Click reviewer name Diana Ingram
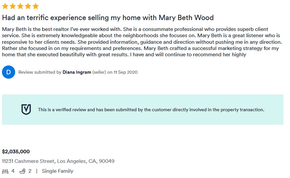The image size is (290, 178). point(77,72)
